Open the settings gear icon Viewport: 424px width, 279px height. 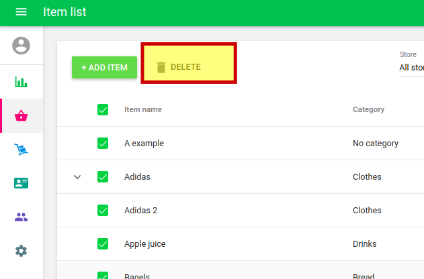tap(22, 251)
